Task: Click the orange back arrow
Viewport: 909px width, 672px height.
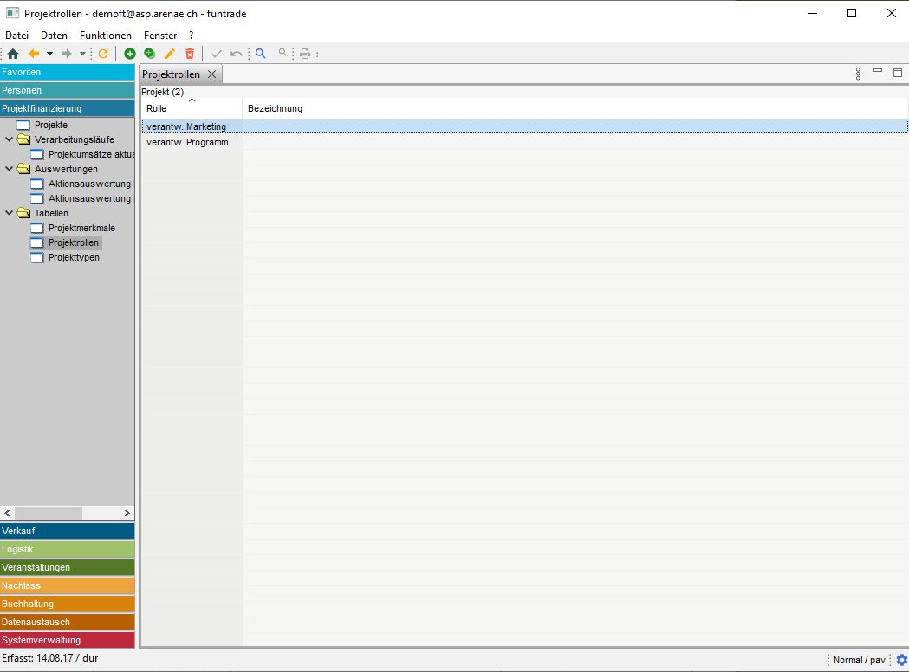Action: [x=34, y=54]
